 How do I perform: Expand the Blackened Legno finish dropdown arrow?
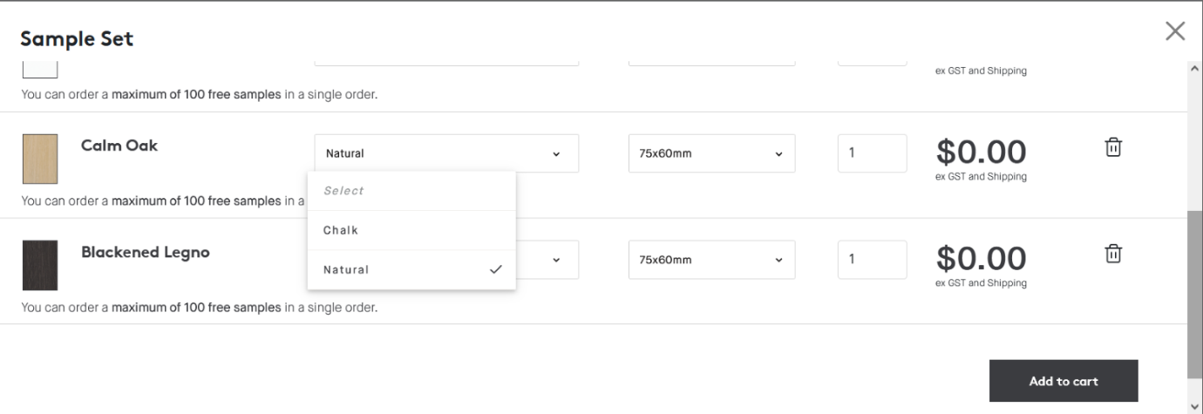[556, 260]
